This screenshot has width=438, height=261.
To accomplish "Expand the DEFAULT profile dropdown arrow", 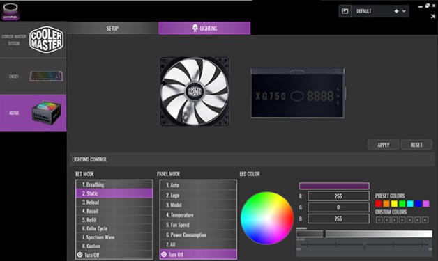I will 404,11.
